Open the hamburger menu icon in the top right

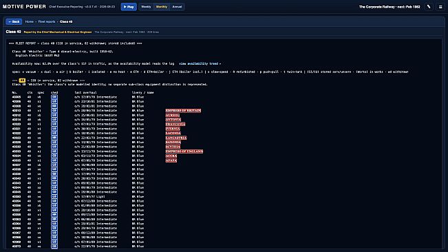pyautogui.click(x=440, y=7)
